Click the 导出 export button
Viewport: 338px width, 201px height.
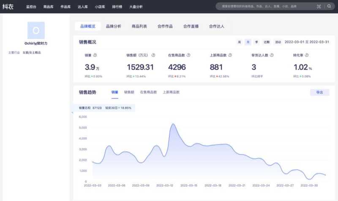320,92
